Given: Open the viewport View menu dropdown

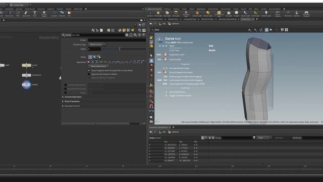Looking at the screenshot, I should [157, 30].
